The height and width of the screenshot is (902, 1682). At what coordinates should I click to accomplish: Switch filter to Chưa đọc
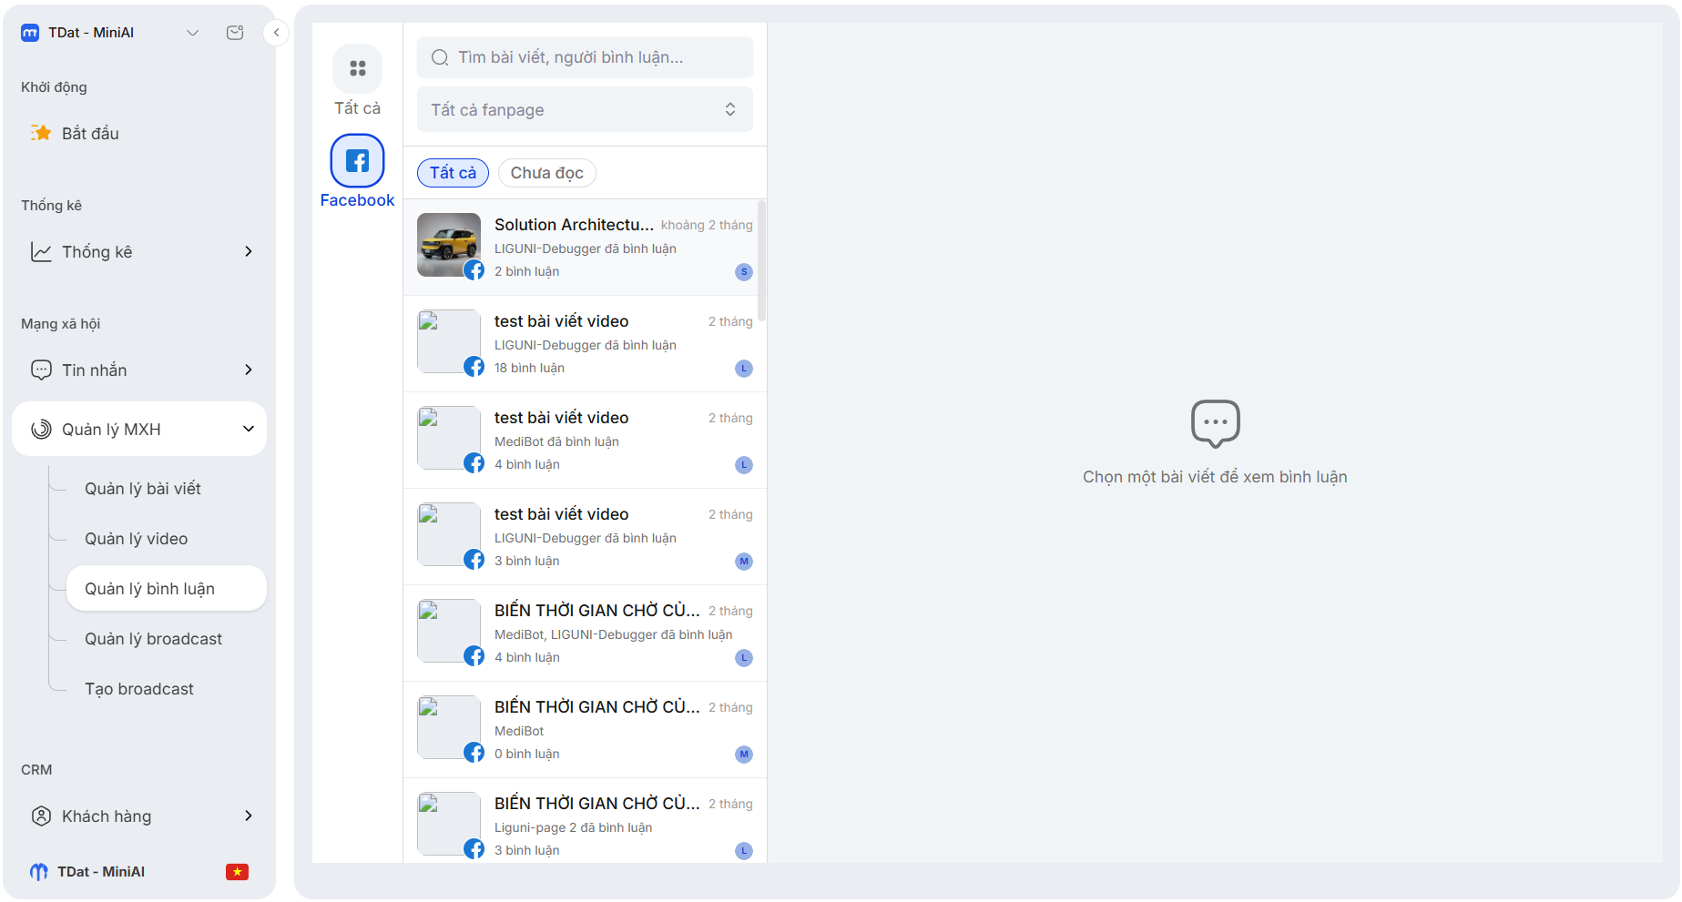pyautogui.click(x=546, y=173)
